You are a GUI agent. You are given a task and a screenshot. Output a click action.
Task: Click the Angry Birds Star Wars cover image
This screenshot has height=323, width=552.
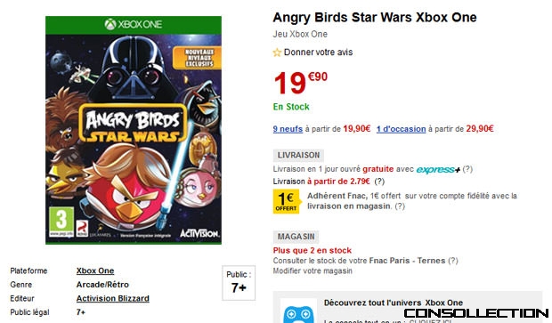(134, 130)
